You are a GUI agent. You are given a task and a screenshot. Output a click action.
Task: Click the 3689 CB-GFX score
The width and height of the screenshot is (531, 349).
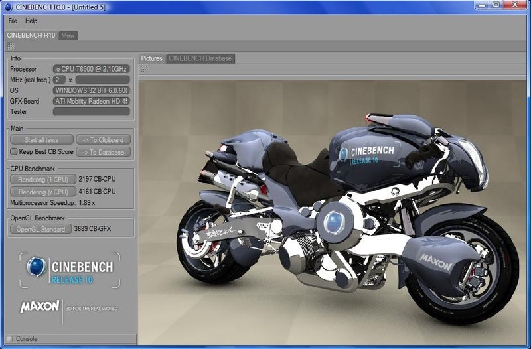coord(92,229)
